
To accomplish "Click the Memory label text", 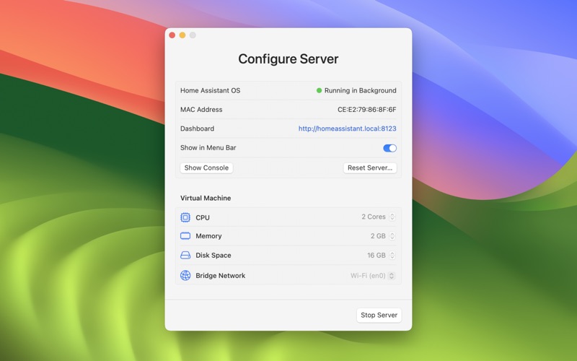I will 208,236.
